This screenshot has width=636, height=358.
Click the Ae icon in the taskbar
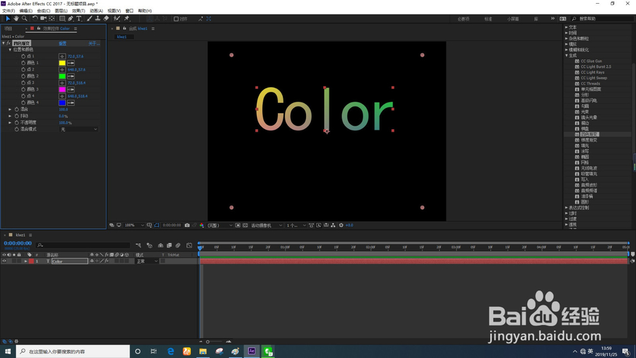(x=251, y=351)
